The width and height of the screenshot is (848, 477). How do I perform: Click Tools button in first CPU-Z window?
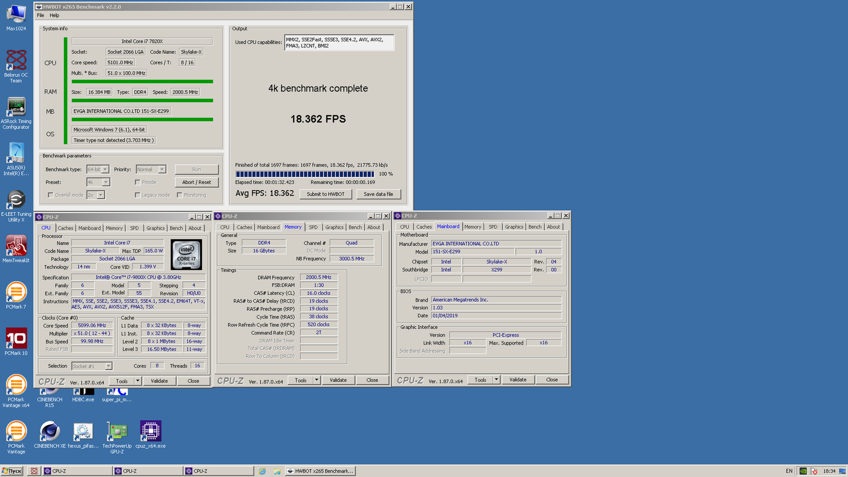(x=121, y=381)
